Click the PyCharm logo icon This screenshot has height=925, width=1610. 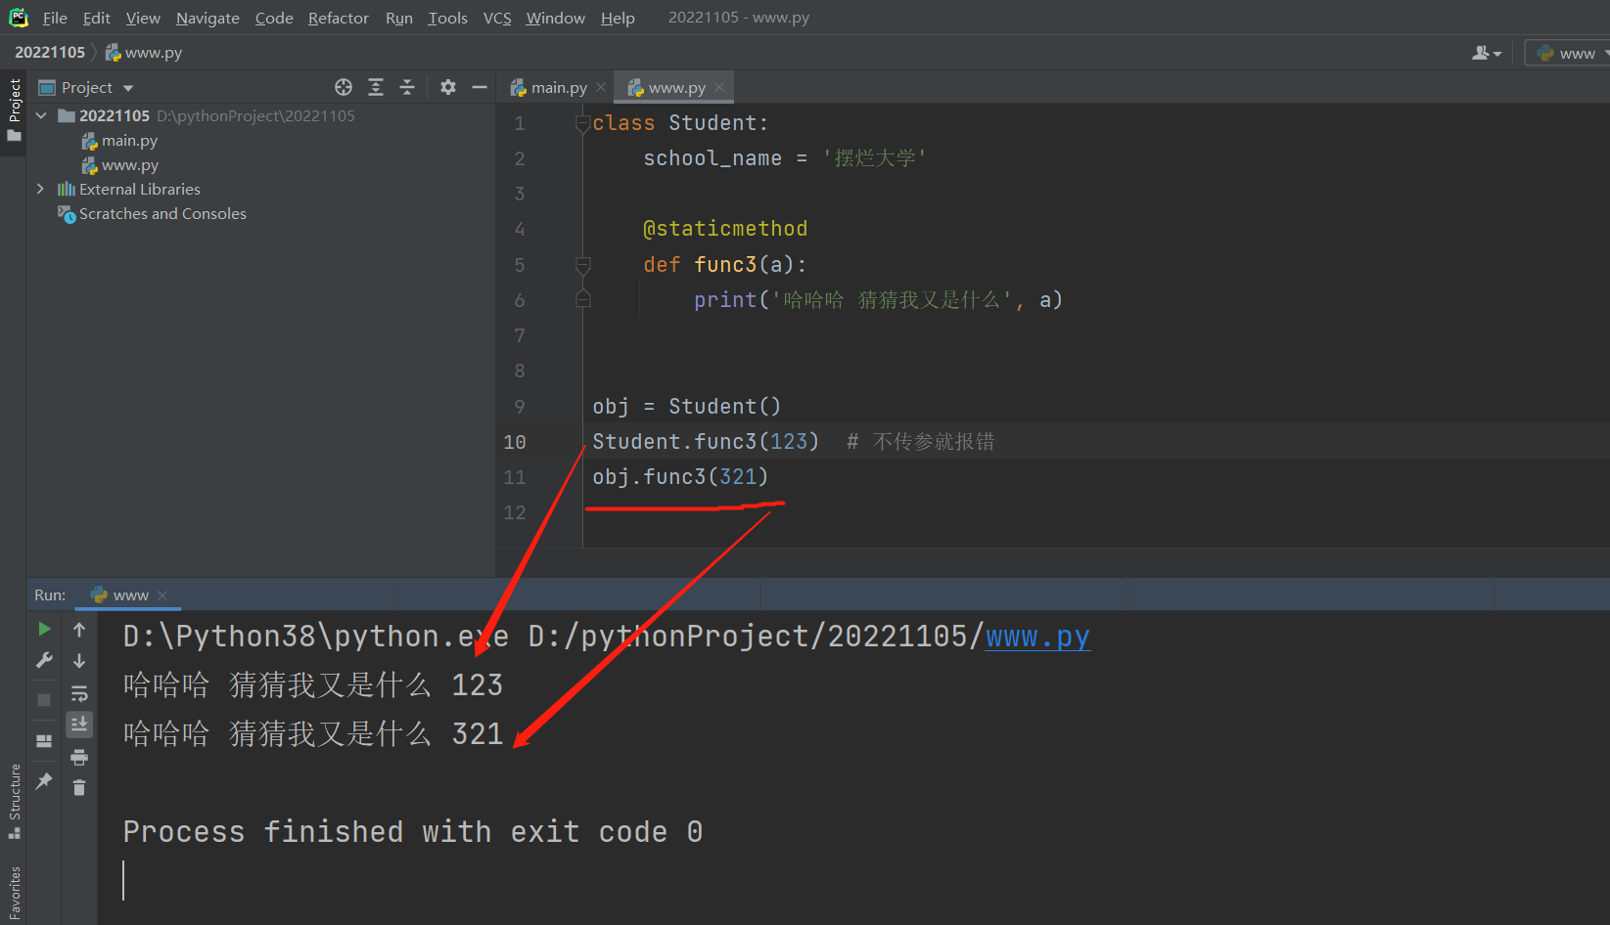point(18,18)
